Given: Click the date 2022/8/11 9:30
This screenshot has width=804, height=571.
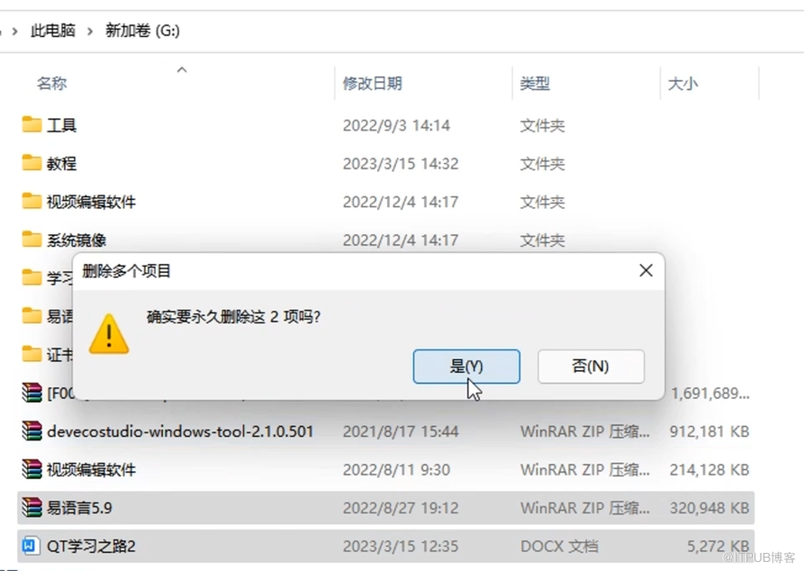Looking at the screenshot, I should click(x=396, y=470).
